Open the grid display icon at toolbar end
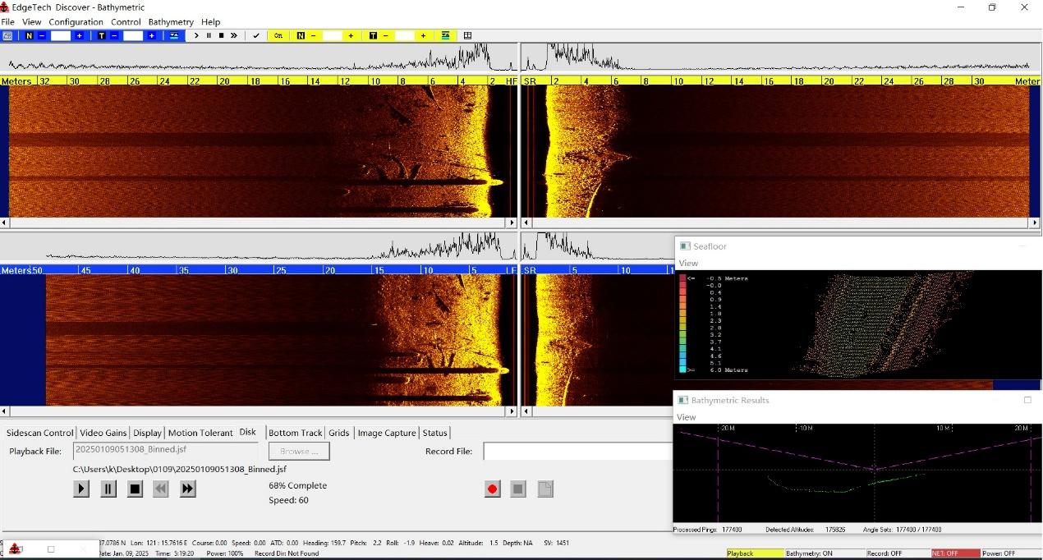 (x=467, y=35)
